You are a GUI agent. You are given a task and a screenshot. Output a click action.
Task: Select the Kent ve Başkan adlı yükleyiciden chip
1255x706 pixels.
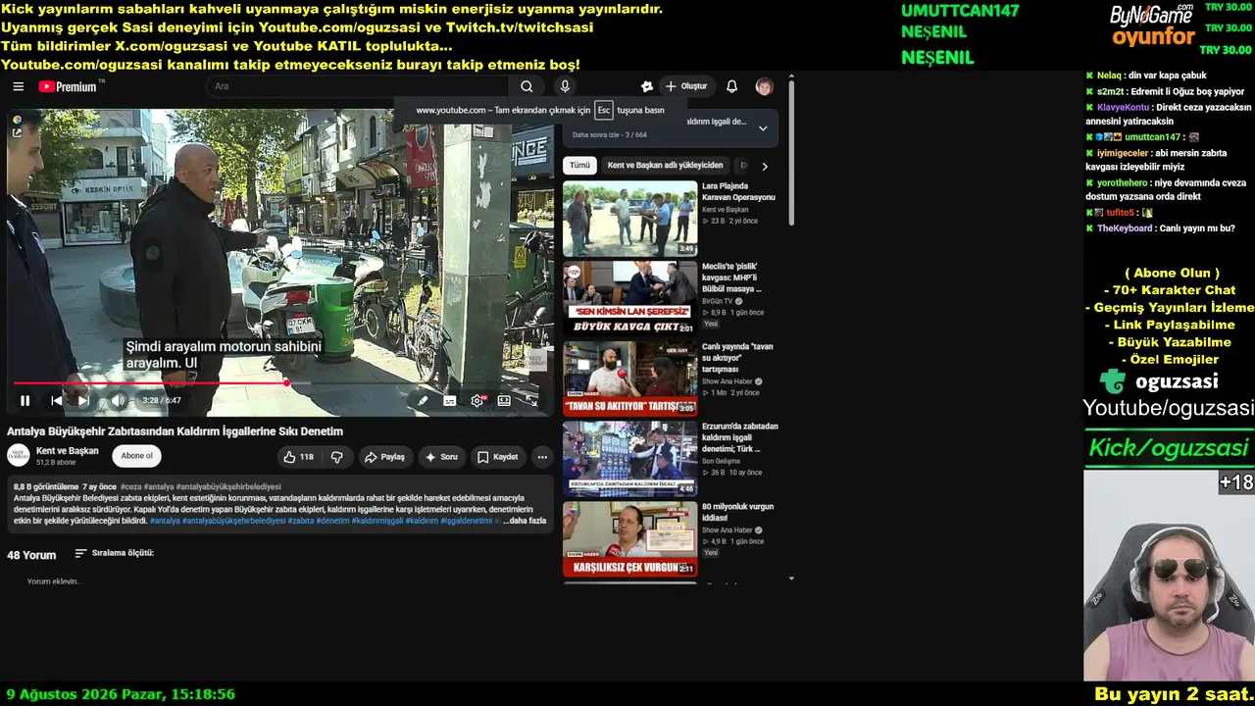click(x=665, y=166)
